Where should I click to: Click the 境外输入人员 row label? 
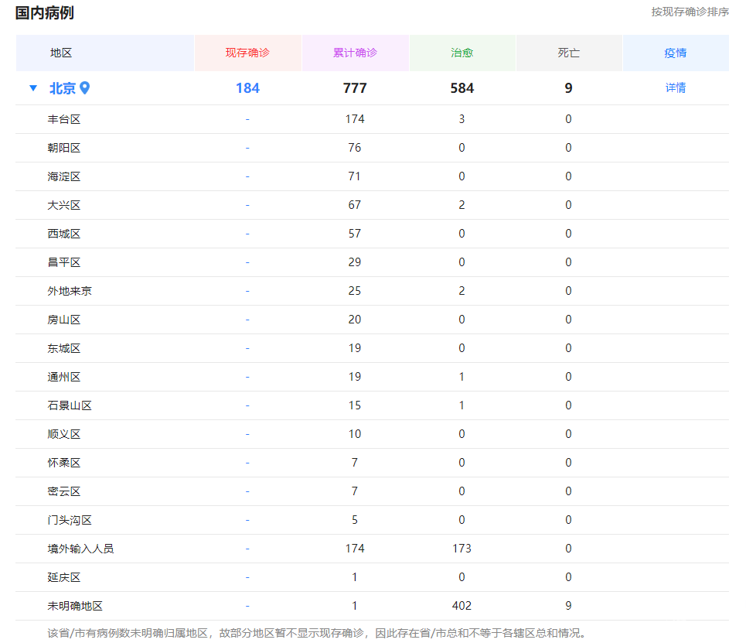[x=80, y=549]
